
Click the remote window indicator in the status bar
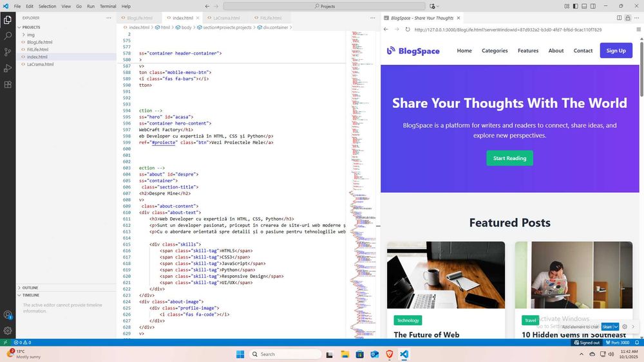click(x=5, y=342)
